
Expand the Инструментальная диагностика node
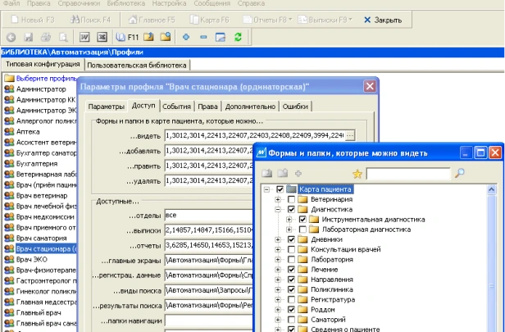point(289,220)
